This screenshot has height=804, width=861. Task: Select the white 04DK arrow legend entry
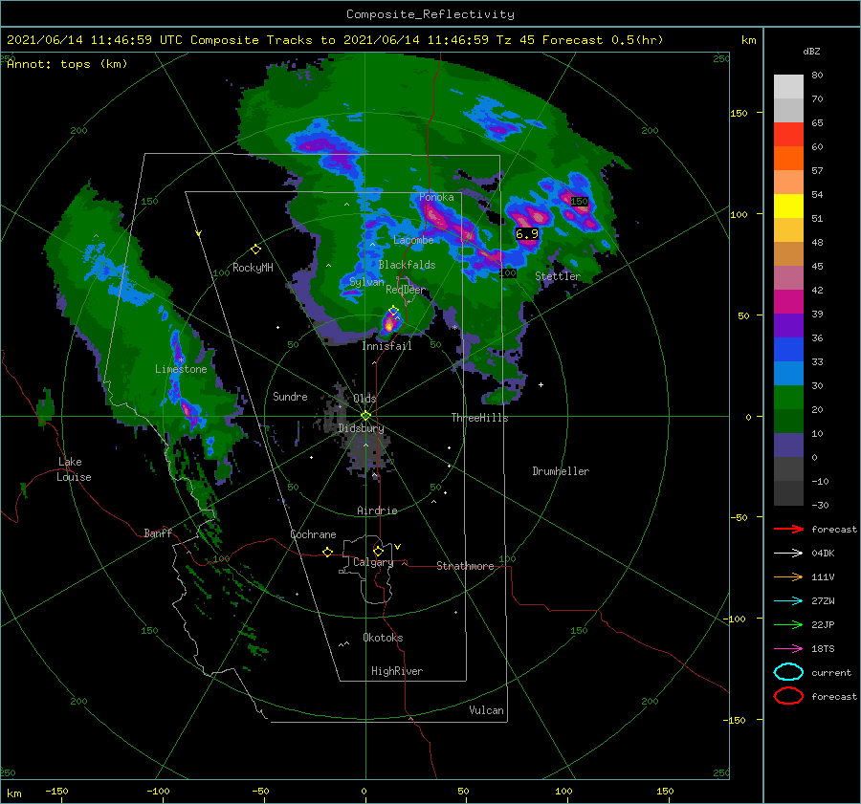pos(788,553)
